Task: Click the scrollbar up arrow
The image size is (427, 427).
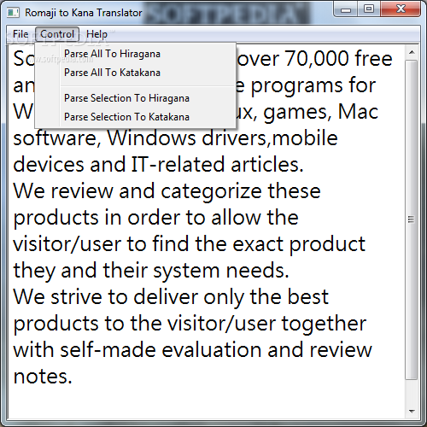Action: [x=412, y=52]
